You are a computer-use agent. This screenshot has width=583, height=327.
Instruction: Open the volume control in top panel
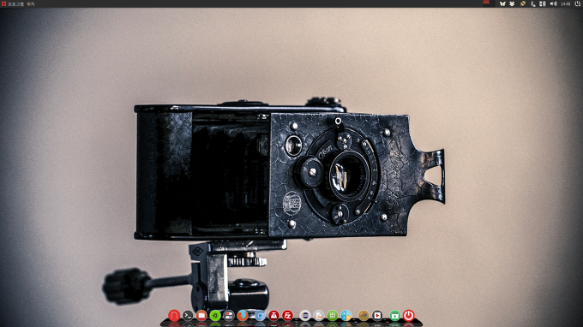click(554, 3)
